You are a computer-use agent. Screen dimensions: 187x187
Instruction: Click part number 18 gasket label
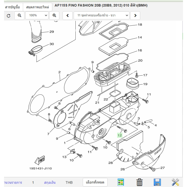140,25
